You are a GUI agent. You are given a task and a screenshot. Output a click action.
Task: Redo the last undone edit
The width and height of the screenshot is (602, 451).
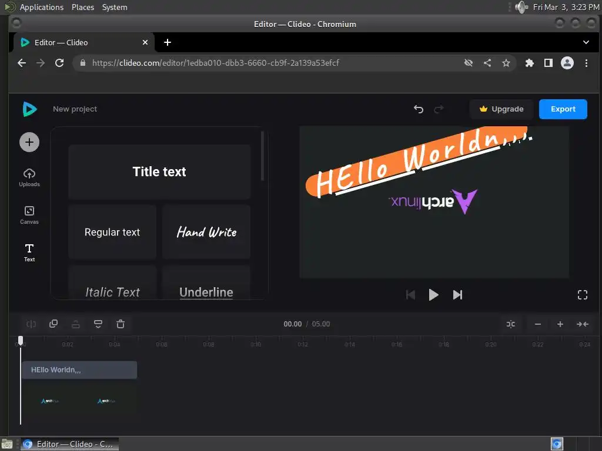(x=439, y=109)
